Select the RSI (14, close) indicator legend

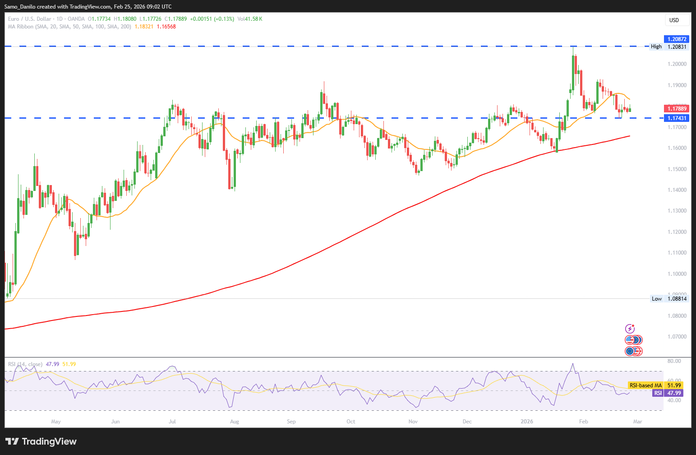[25, 364]
